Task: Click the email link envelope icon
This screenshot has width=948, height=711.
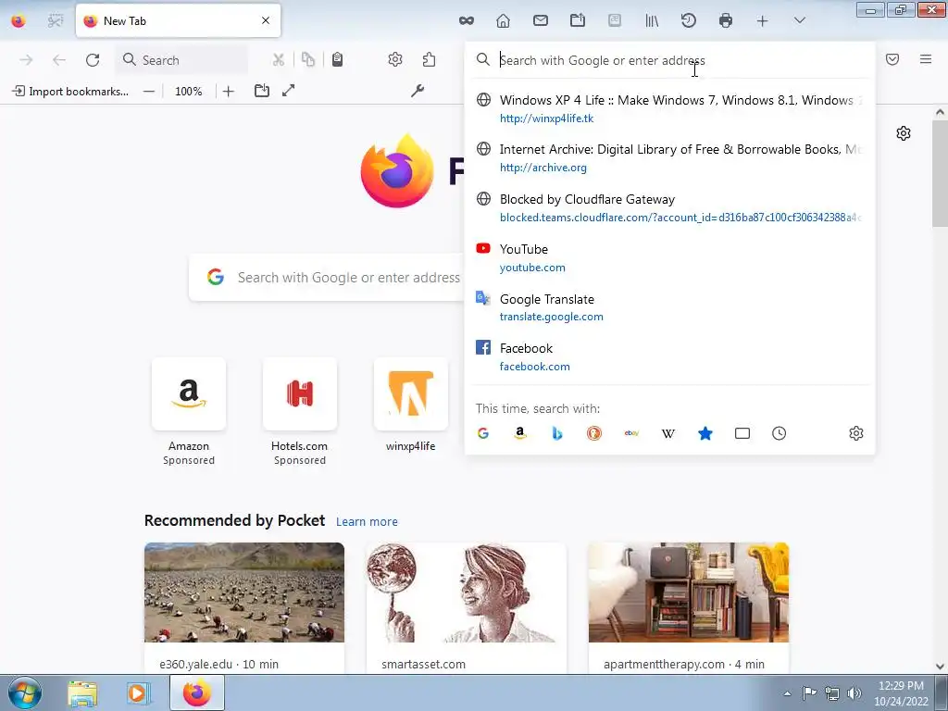Action: click(x=541, y=20)
